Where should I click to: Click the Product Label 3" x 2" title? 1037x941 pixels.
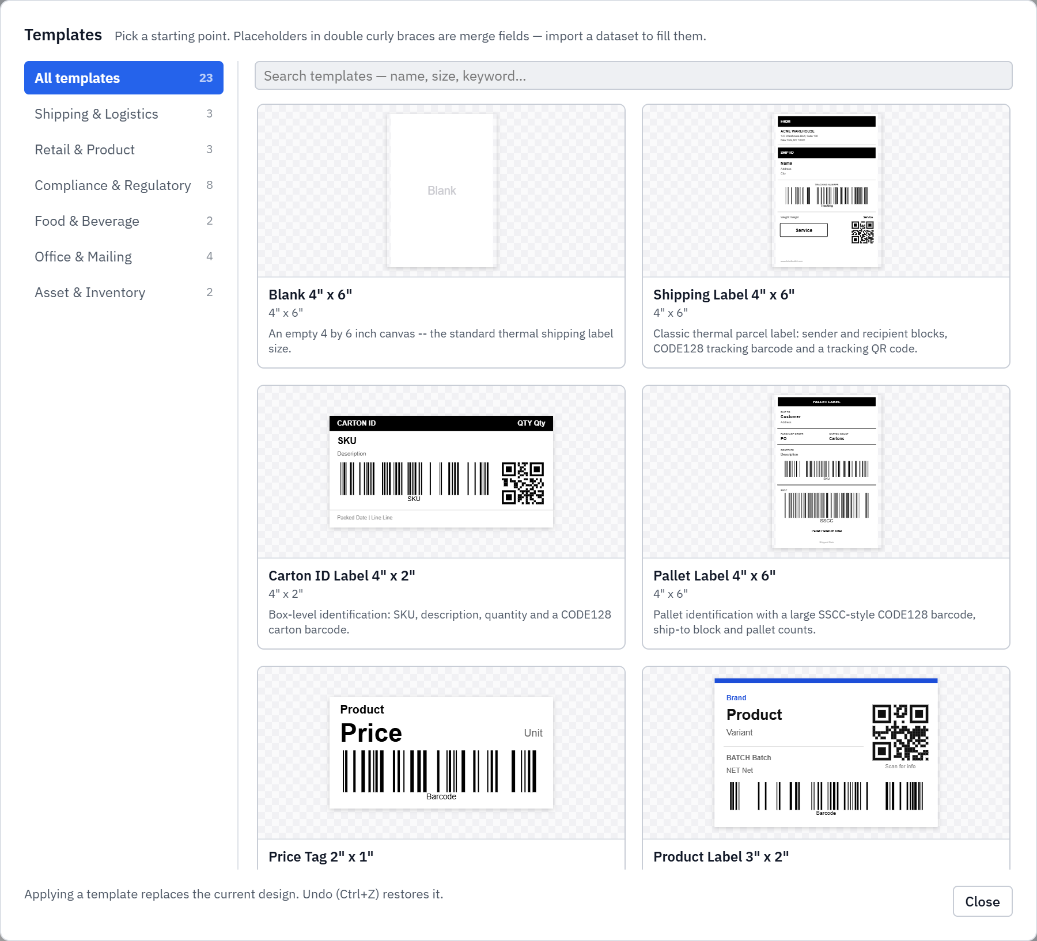click(721, 857)
